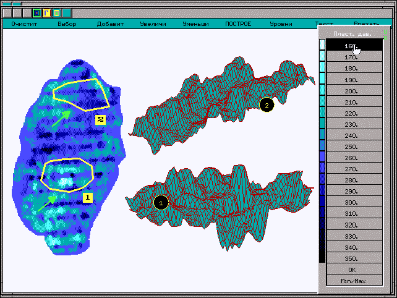The image size is (397, 298).
Task: Open the Очистит menu
Action: tap(24, 24)
